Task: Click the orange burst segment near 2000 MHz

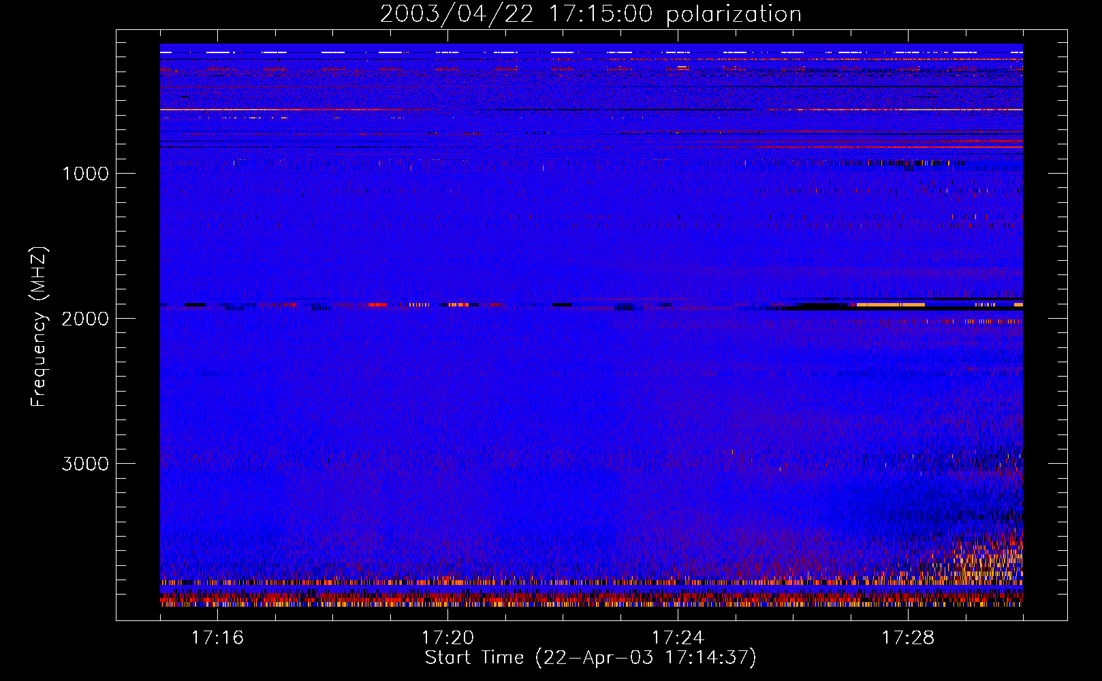Action: coord(891,304)
